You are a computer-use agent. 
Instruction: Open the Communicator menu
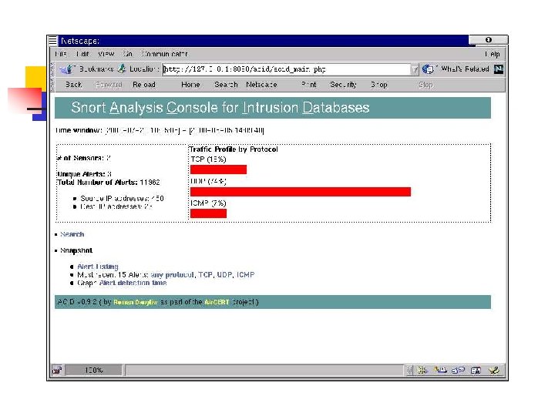[164, 54]
